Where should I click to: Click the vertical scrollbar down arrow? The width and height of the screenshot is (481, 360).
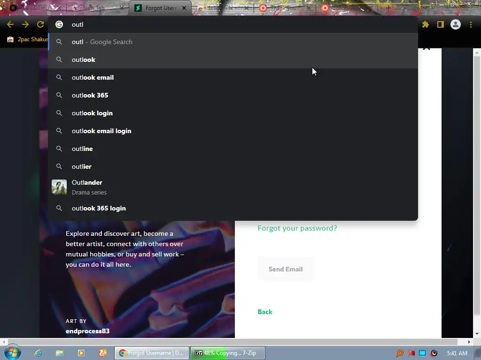[477, 334]
